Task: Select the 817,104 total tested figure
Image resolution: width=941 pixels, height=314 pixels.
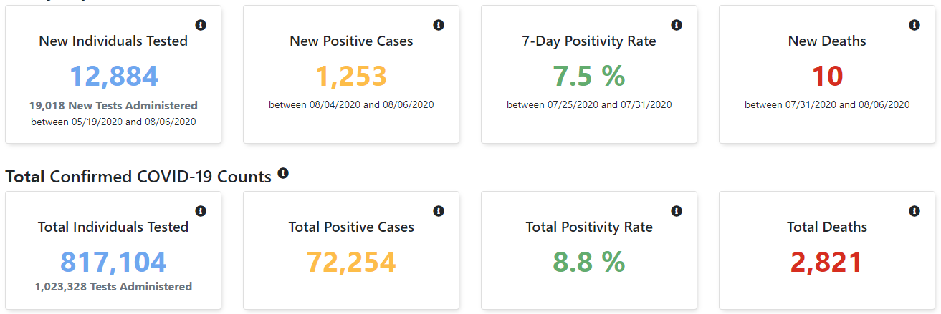Action: (x=113, y=263)
